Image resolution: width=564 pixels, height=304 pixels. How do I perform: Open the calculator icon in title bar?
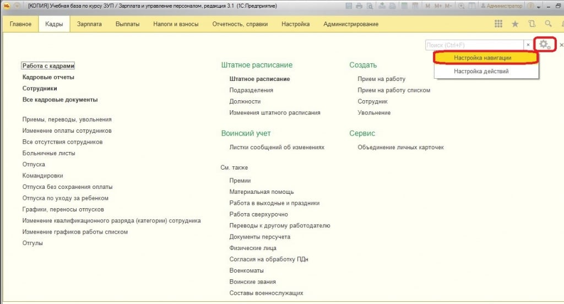pos(404,6)
